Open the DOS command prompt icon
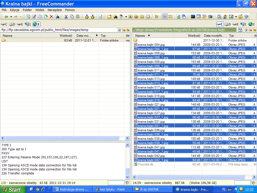The image size is (257, 193). [x=193, y=17]
